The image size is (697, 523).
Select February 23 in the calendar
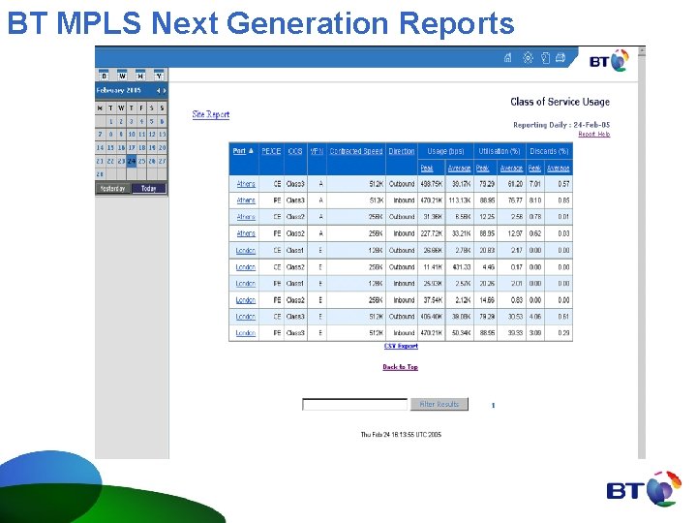click(x=121, y=161)
